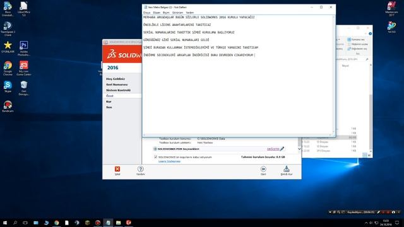The height and width of the screenshot is (227, 404).
Task: Open Skype desktop shortcut
Action: [x=8, y=87]
